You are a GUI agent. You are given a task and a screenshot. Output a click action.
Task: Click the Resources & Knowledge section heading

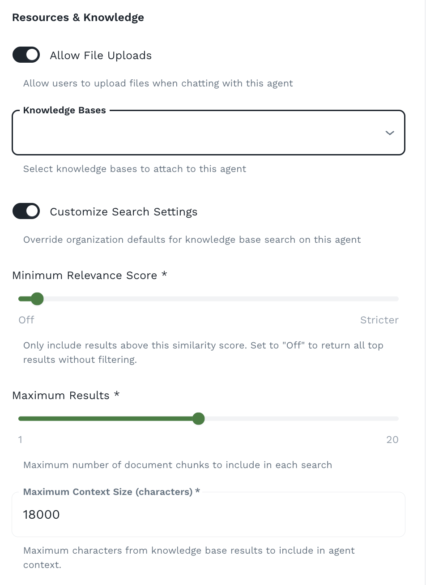tap(78, 17)
